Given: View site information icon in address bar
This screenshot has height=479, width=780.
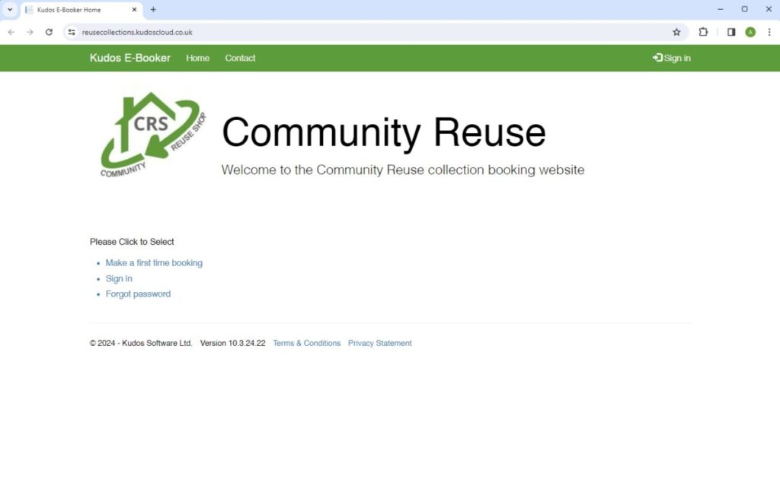Looking at the screenshot, I should click(72, 32).
